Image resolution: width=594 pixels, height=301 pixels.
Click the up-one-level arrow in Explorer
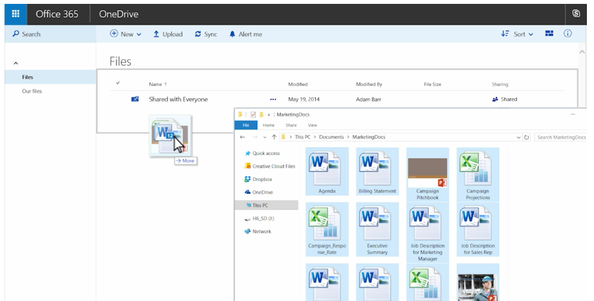pyautogui.click(x=274, y=138)
